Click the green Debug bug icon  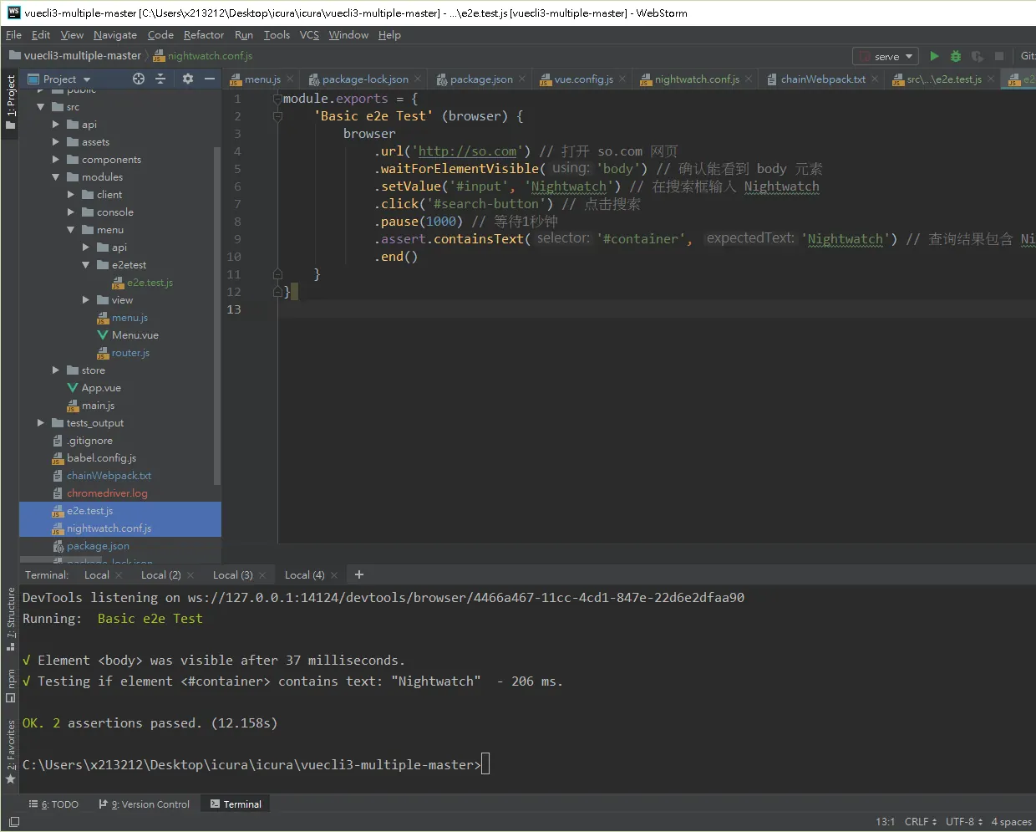[x=956, y=56]
